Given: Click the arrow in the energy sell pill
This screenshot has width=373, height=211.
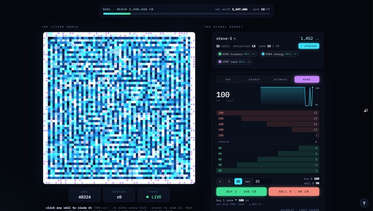Looking at the screenshot, I should (x=295, y=54).
